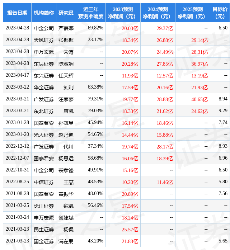Open the 华金证券 row entry
230x250 pixels.
(44, 87)
